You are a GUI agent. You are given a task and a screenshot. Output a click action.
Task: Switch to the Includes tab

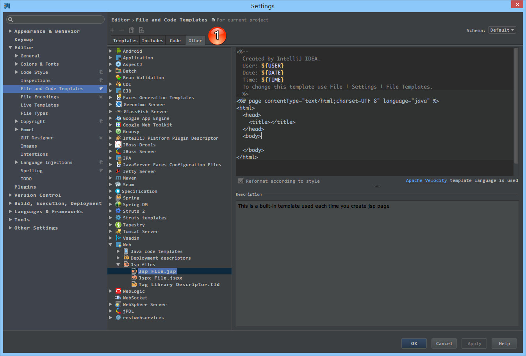coord(152,41)
